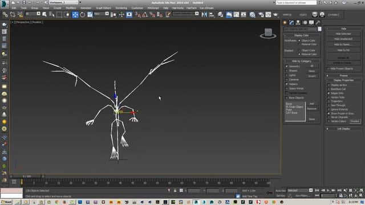Activate the Select and Scale tool
365x205 pixels.
(90, 15)
